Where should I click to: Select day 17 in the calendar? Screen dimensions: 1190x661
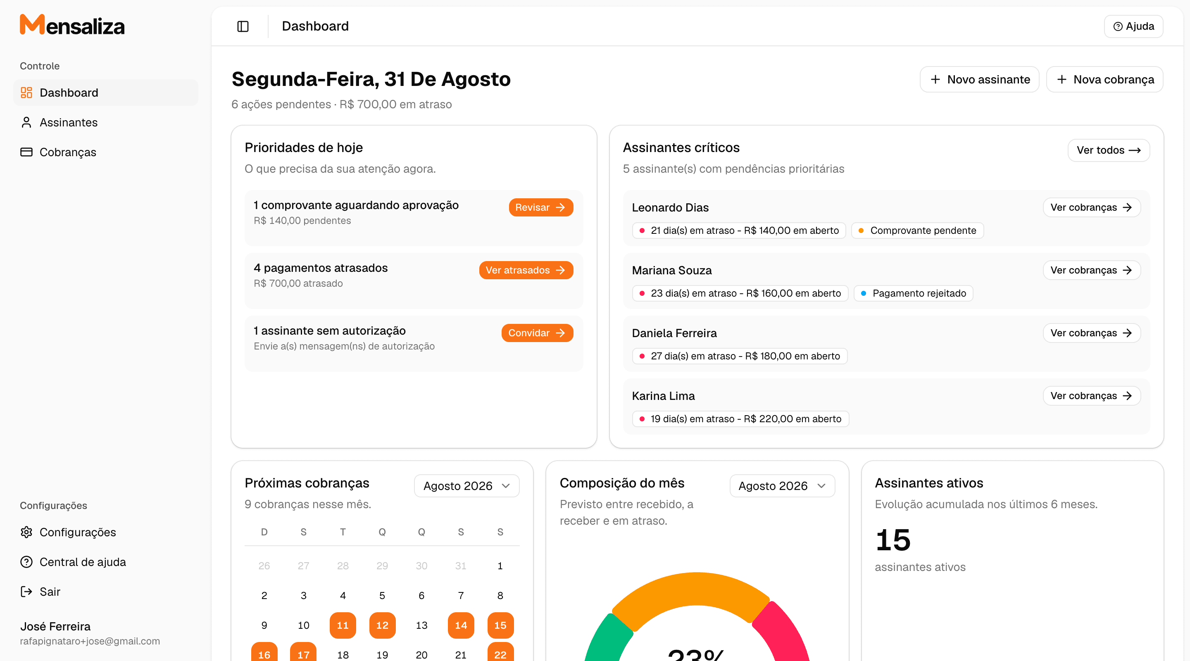[304, 652]
